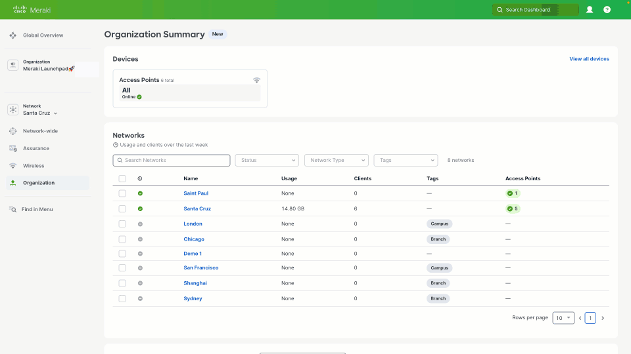
Task: Open the Status filter dropdown
Action: [267, 160]
